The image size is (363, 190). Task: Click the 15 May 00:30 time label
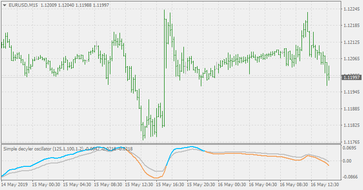click(46, 185)
